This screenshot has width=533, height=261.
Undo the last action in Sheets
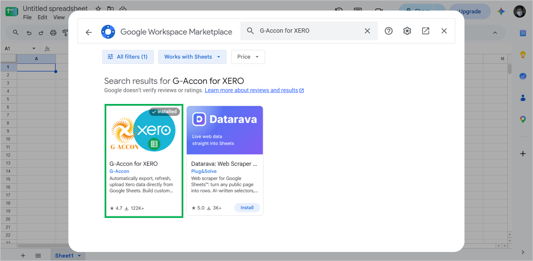click(29, 33)
